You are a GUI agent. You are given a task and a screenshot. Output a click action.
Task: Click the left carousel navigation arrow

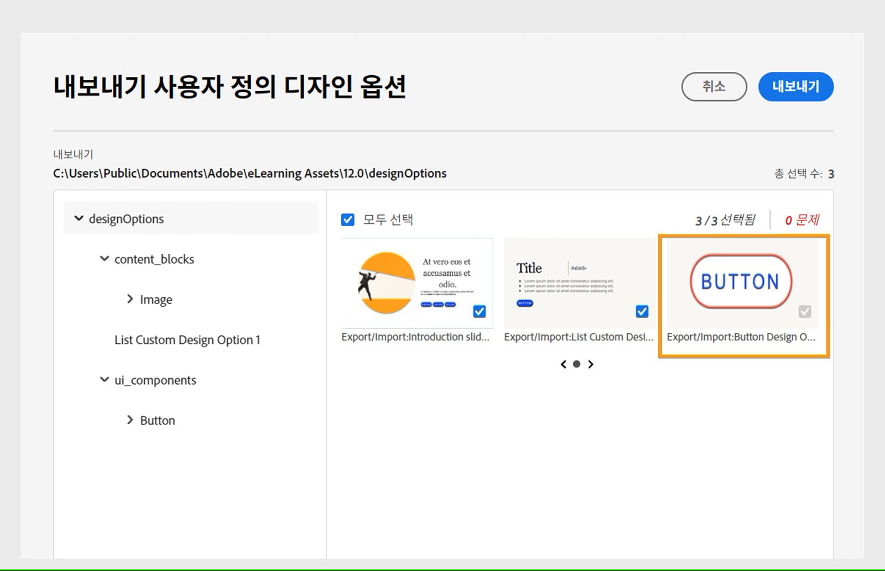click(x=563, y=364)
